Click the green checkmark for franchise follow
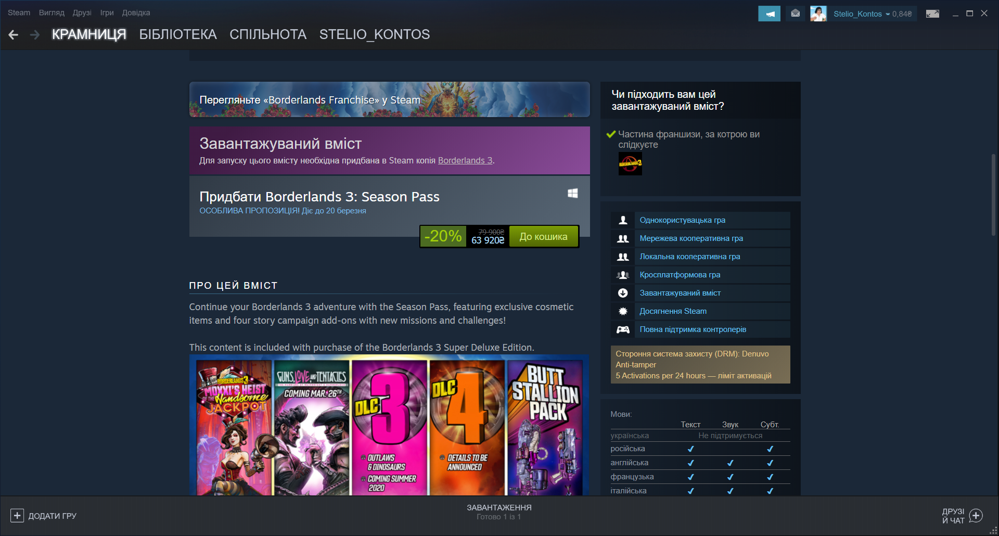Viewport: 999px width, 536px height. [611, 134]
